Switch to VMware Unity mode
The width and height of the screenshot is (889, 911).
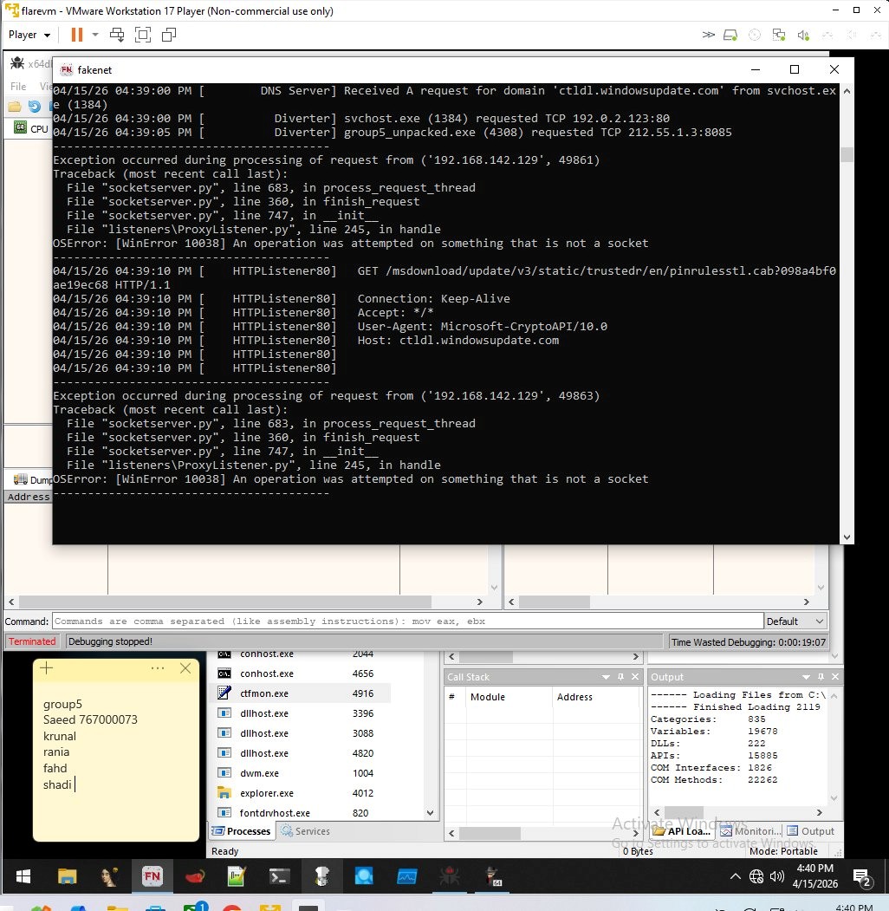click(168, 35)
